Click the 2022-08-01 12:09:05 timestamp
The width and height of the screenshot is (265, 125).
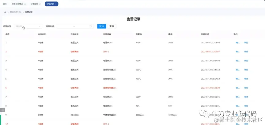tap(210, 43)
